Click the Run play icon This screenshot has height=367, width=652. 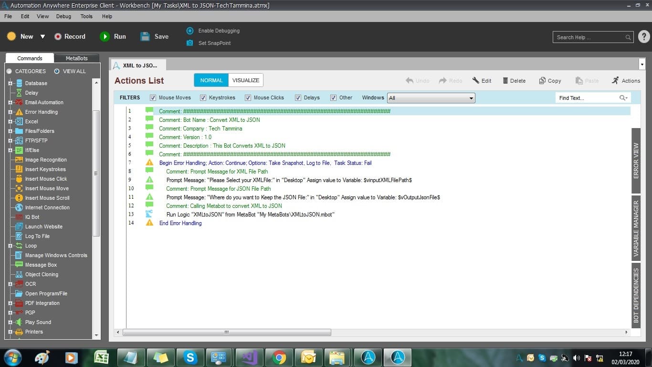(105, 36)
